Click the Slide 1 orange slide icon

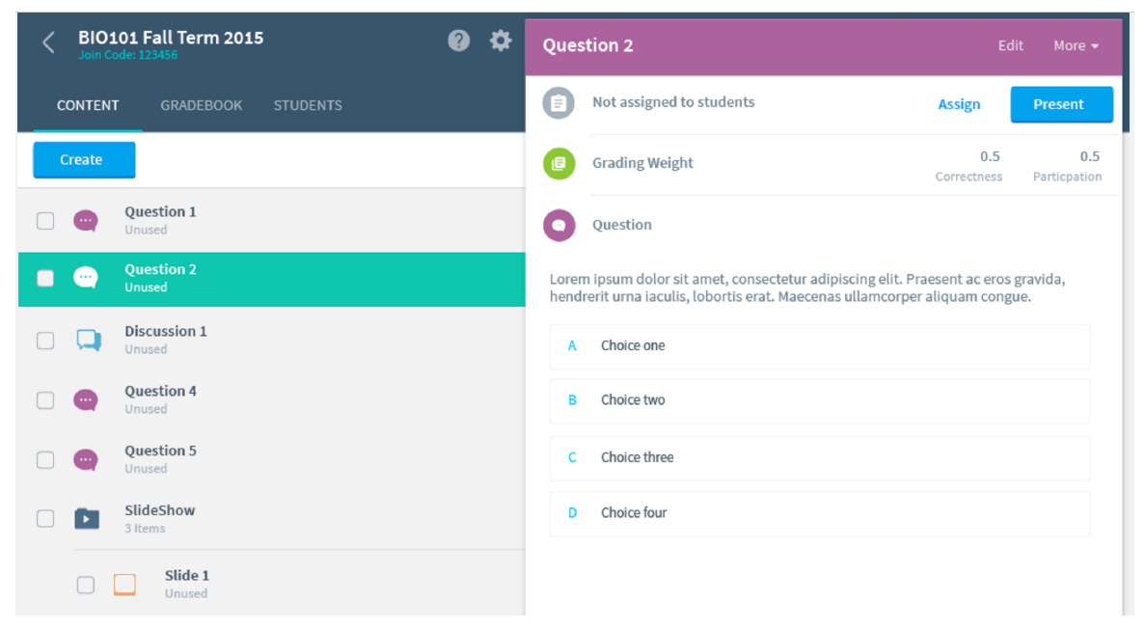pyautogui.click(x=124, y=585)
